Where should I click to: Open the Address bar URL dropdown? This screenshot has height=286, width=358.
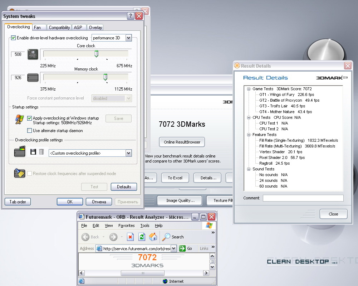tap(174, 248)
